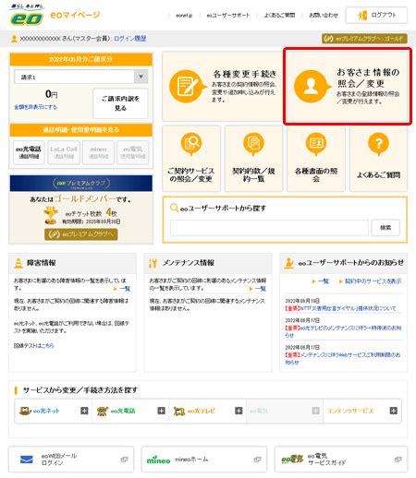Open 一覧 link in お知らせ panel
This screenshot has height=478, width=416.
coord(324,281)
